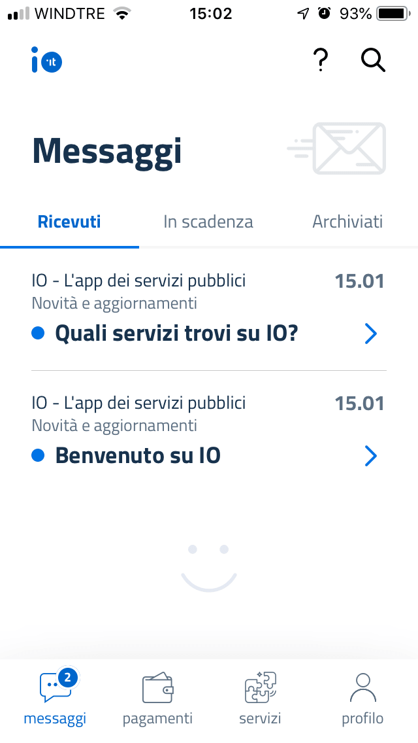Select the Ricevuti tab label

pos(69,222)
